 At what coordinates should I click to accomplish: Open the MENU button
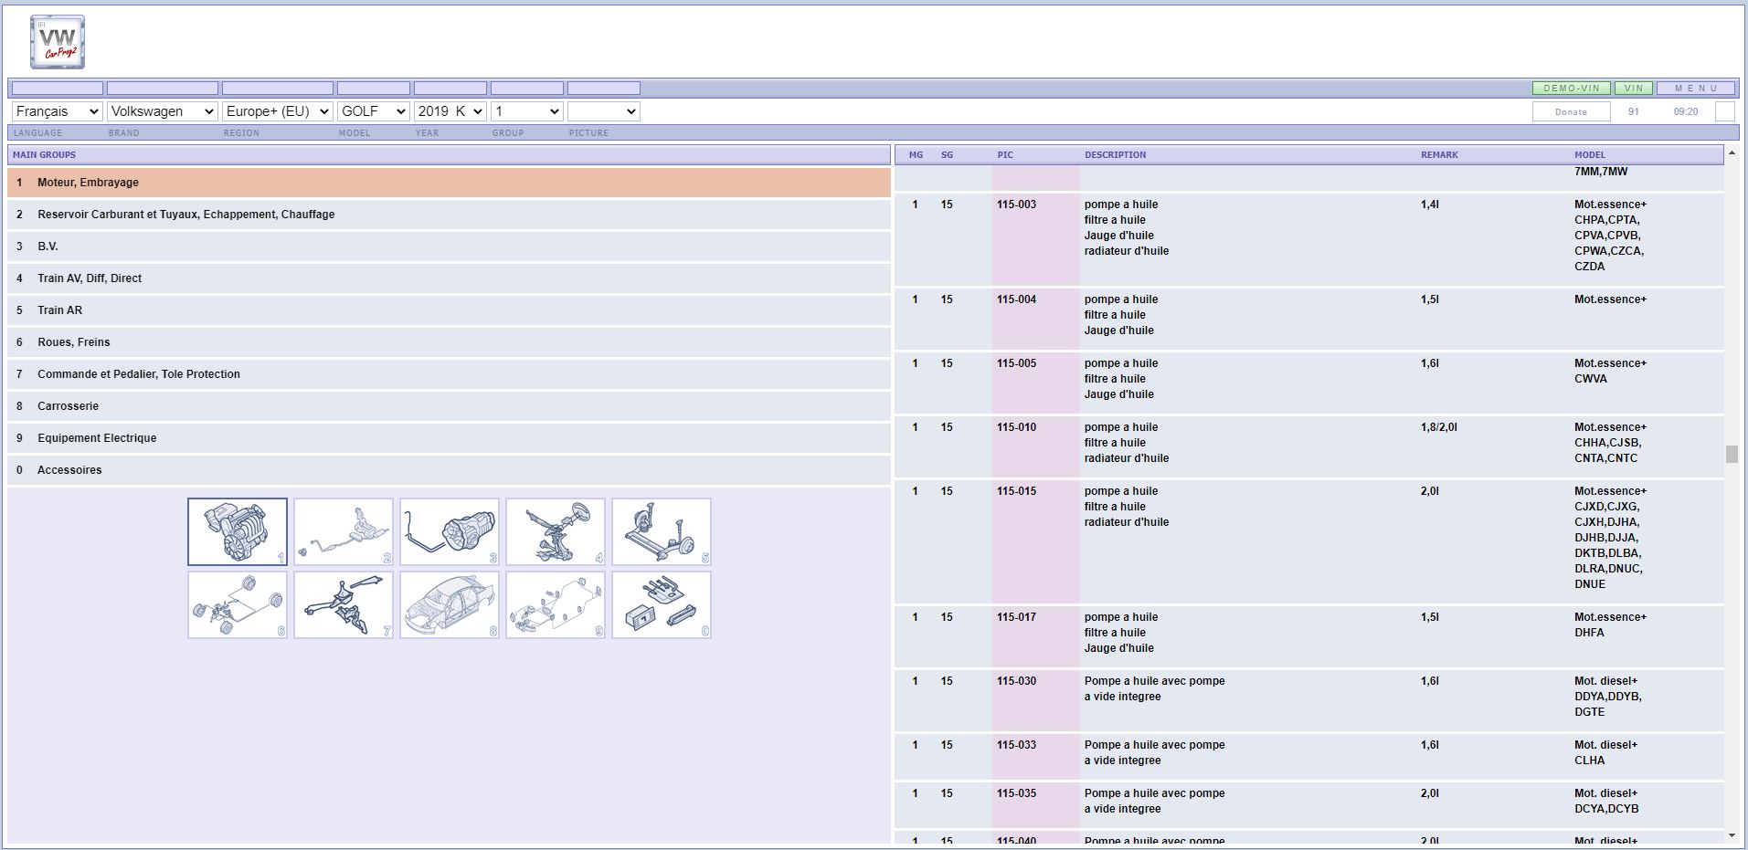pos(1697,89)
